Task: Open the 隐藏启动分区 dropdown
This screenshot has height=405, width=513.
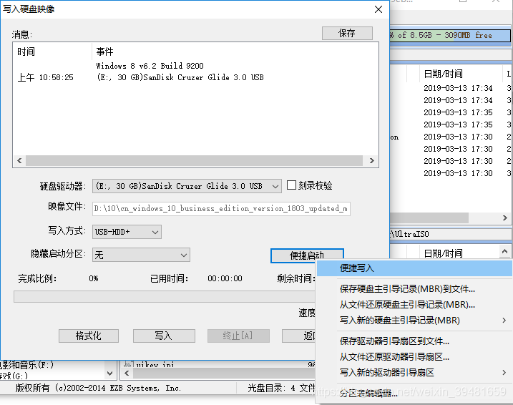Action: pos(141,255)
